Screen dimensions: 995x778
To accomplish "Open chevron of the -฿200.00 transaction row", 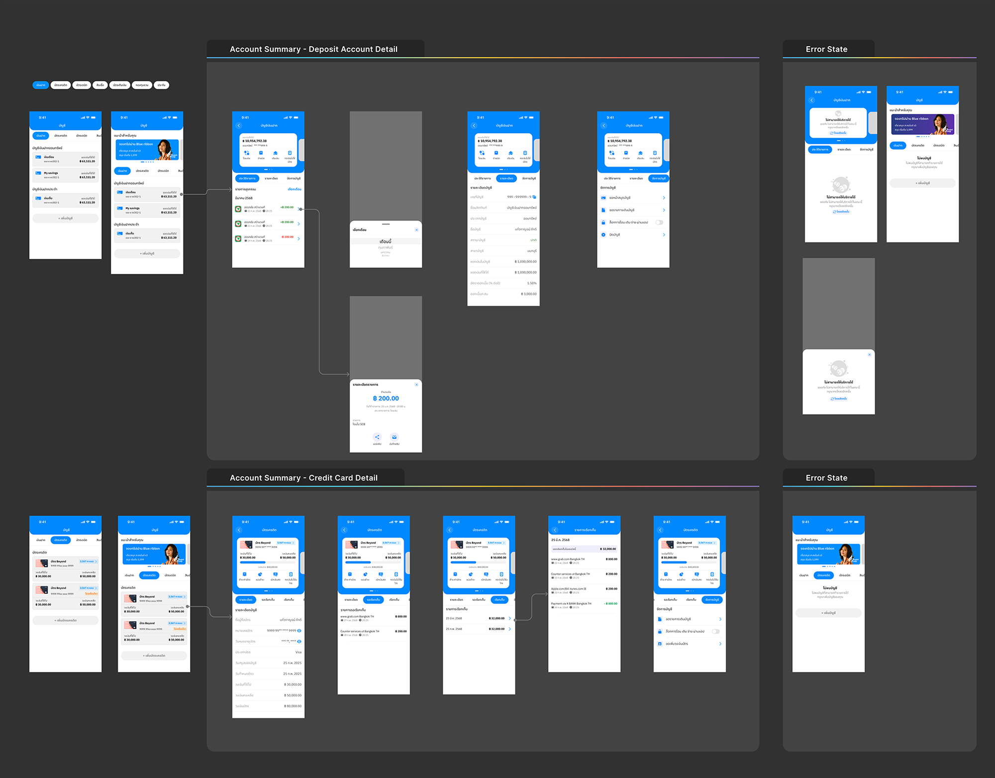I will 298,239.
